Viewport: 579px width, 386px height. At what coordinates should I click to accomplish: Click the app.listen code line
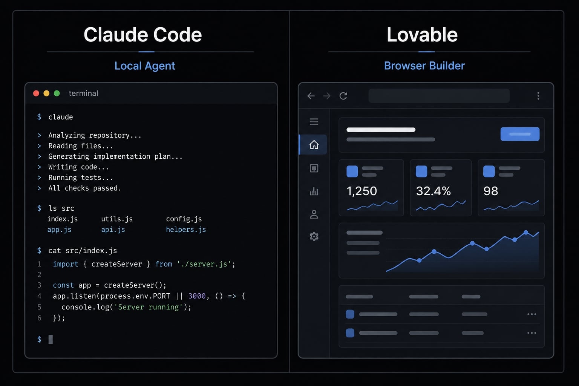[149, 296]
